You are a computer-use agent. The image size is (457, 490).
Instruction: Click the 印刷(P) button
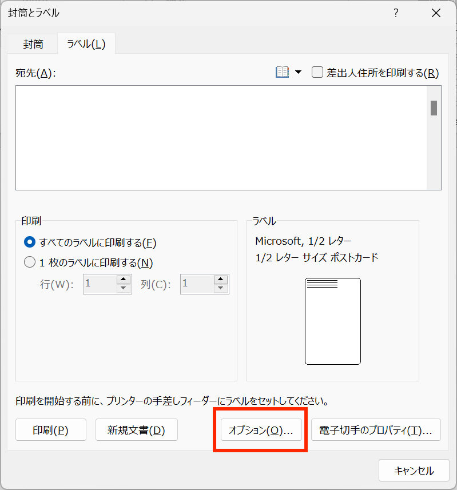[51, 430]
